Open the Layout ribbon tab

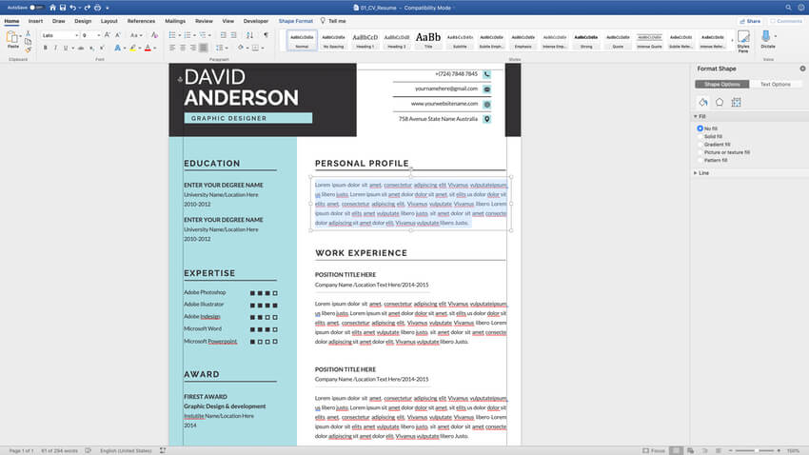[x=109, y=21]
